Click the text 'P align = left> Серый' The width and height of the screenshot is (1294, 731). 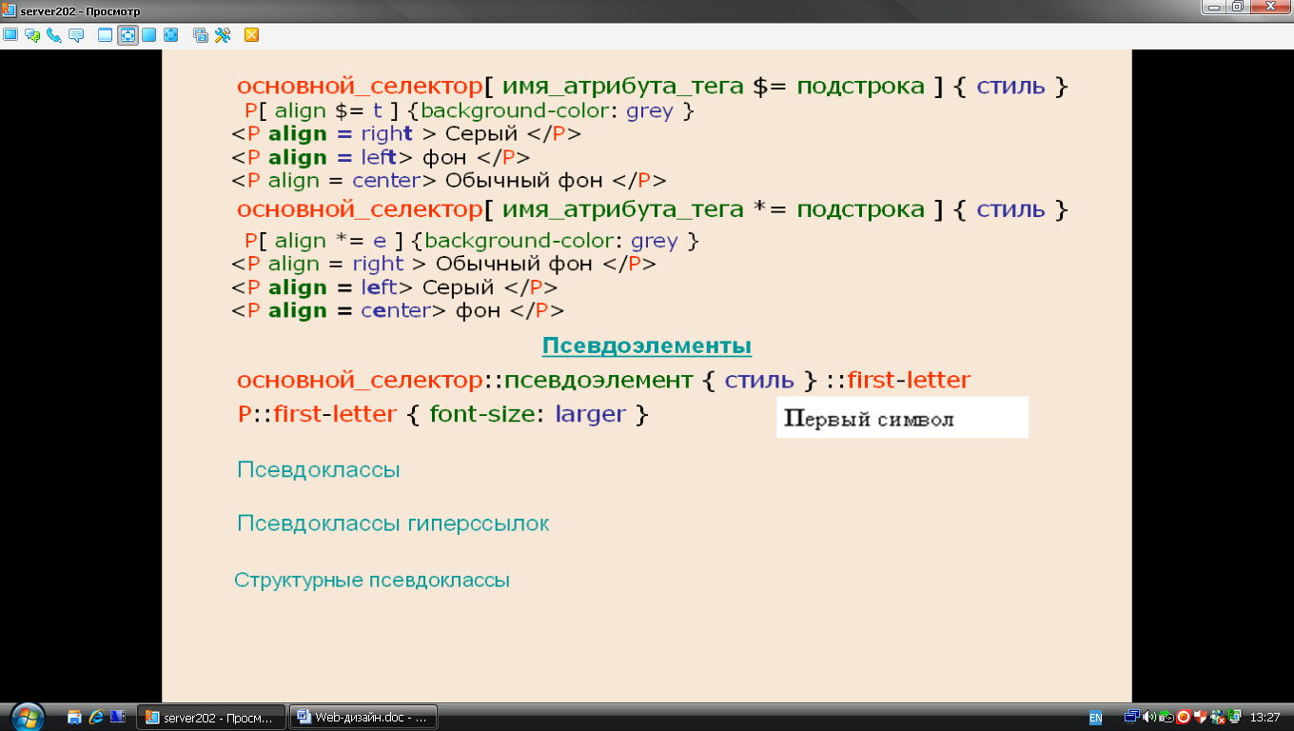(394, 287)
